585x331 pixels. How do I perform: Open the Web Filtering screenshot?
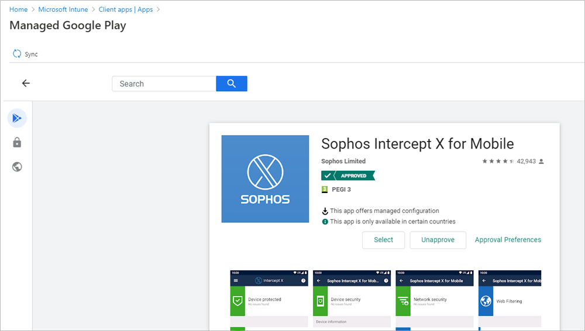tap(510, 300)
